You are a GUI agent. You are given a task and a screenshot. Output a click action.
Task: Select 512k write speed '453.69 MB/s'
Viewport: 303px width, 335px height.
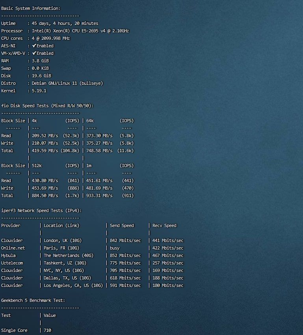point(45,188)
